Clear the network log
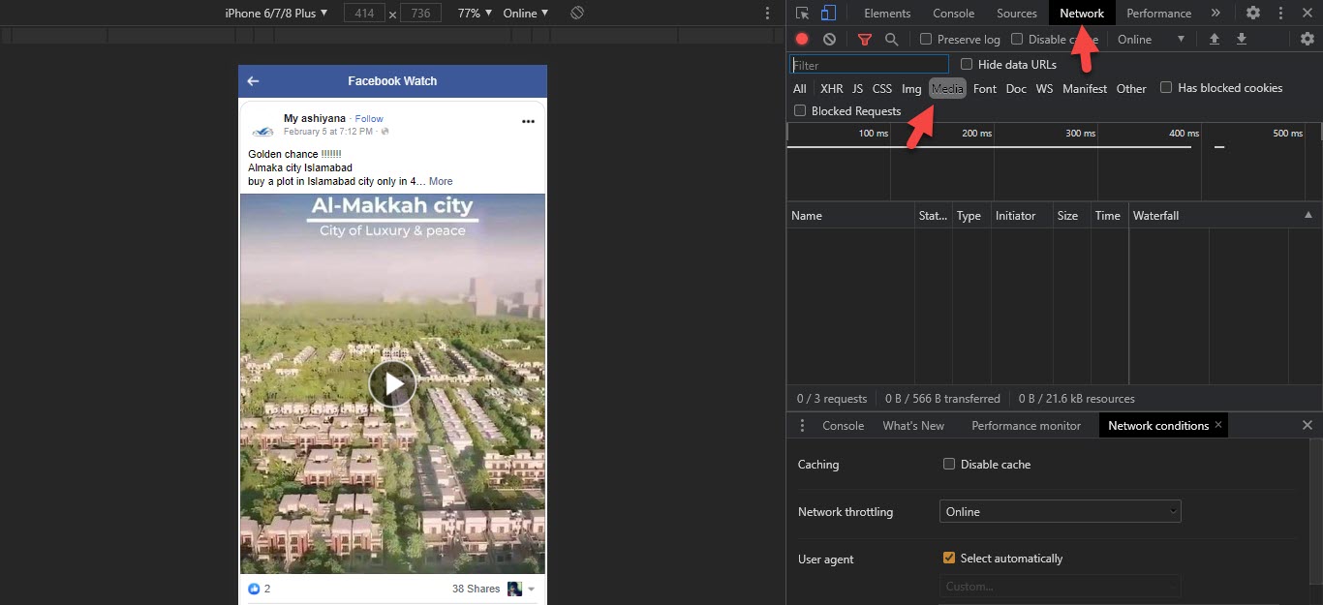Screen dimensions: 1323x605 coord(830,40)
